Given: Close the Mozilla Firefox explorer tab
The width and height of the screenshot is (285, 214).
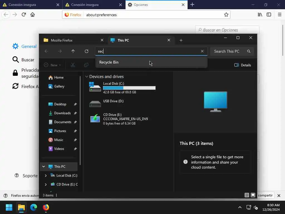Looking at the screenshot, I should click(x=102, y=40).
